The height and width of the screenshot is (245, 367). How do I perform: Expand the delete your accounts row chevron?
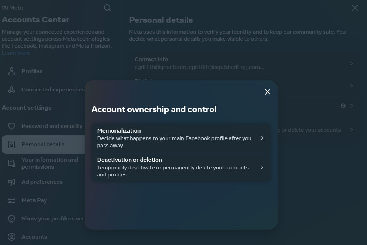(351, 130)
